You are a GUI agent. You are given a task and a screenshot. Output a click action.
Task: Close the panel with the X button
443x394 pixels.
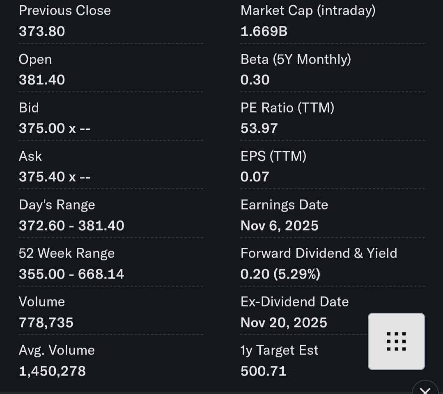coord(425,390)
